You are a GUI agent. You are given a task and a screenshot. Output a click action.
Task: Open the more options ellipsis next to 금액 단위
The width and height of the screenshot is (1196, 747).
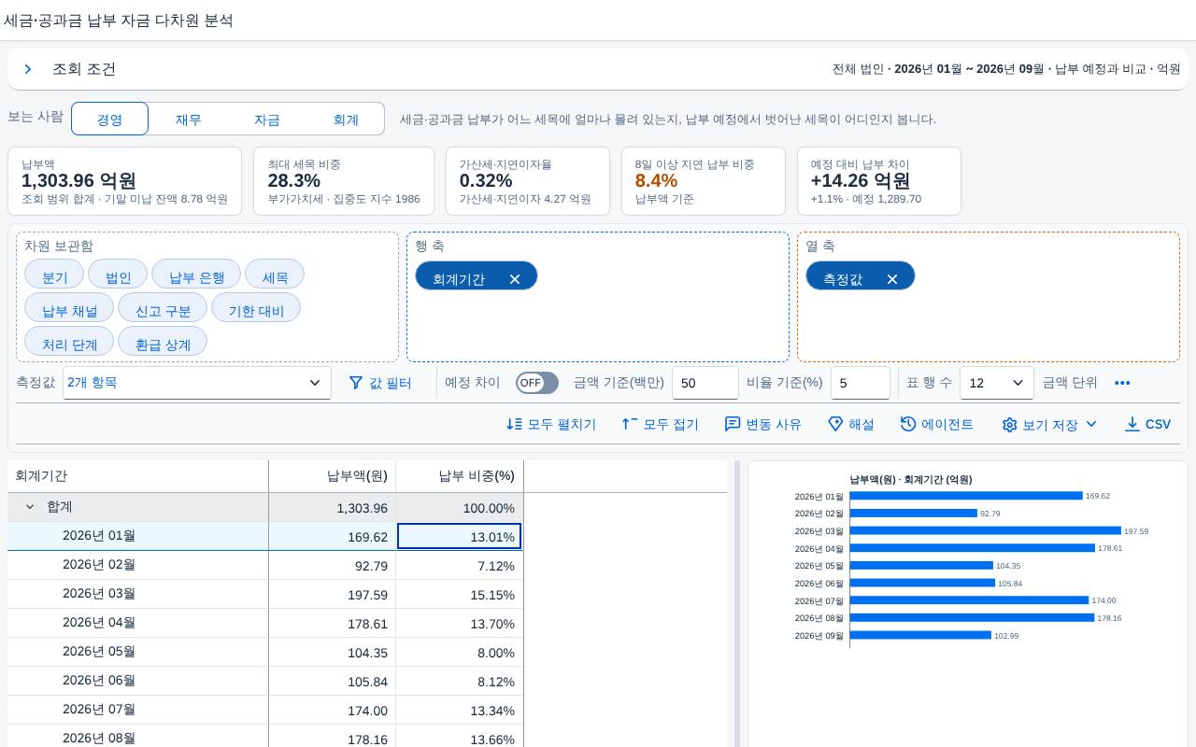pos(1122,383)
